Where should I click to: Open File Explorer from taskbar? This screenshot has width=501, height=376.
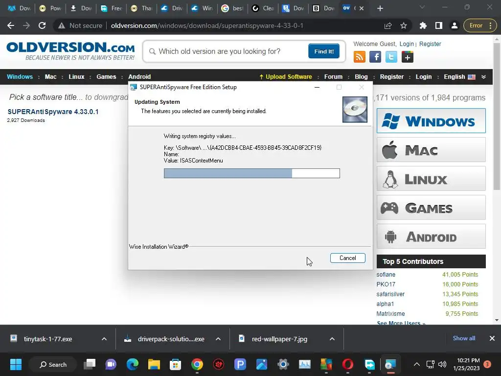point(154,364)
